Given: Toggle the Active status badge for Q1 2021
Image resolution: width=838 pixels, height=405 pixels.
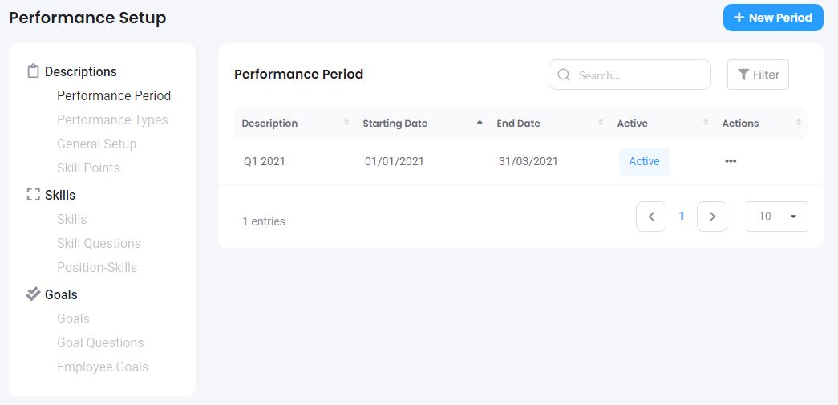Looking at the screenshot, I should (x=644, y=161).
